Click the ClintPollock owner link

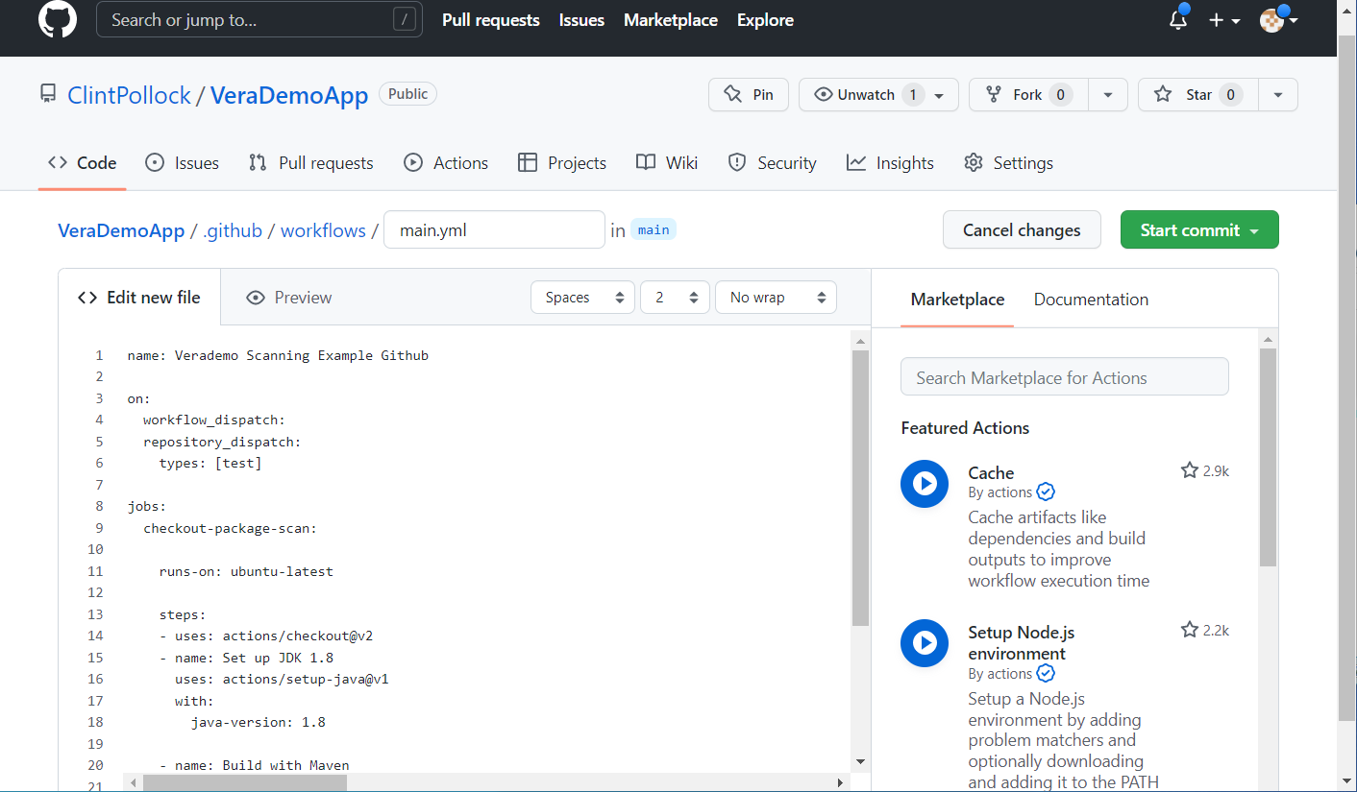(129, 95)
